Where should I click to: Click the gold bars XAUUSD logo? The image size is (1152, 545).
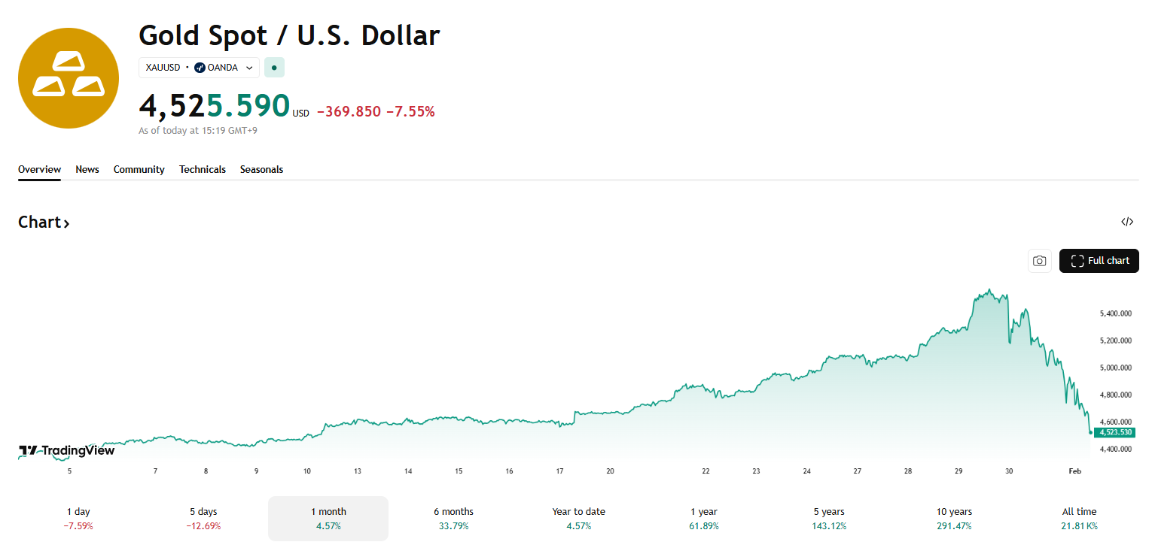(68, 78)
